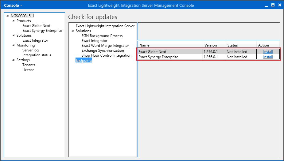
Task: Maximize the Management Console window
Action: click(x=273, y=5)
